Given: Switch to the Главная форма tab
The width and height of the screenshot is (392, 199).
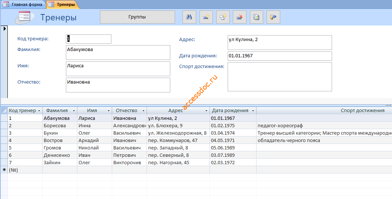Looking at the screenshot, I should tap(23, 4).
